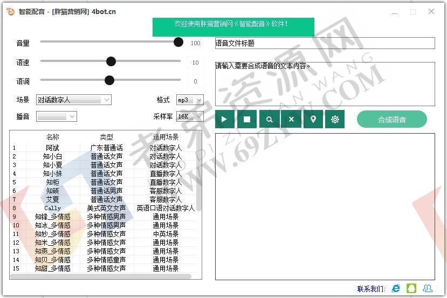The width and height of the screenshot is (447, 298).
Task: Select voice row 知锋_多情感
Action: (103, 217)
